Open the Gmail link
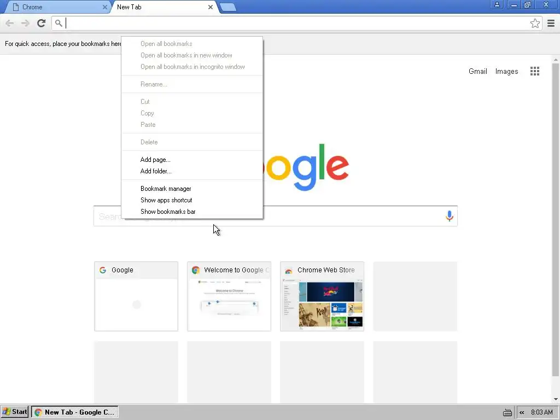 (x=478, y=72)
